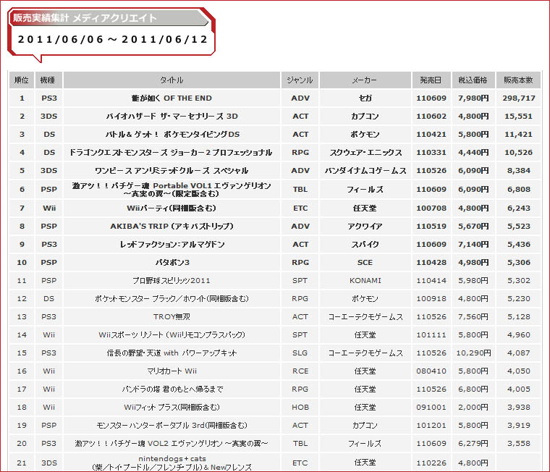Click the 販売本数 column header
Image resolution: width=550 pixels, height=472 pixels.
pyautogui.click(x=518, y=80)
